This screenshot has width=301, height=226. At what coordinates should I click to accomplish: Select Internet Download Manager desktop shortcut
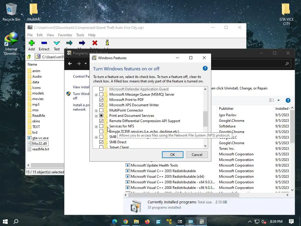[11, 44]
